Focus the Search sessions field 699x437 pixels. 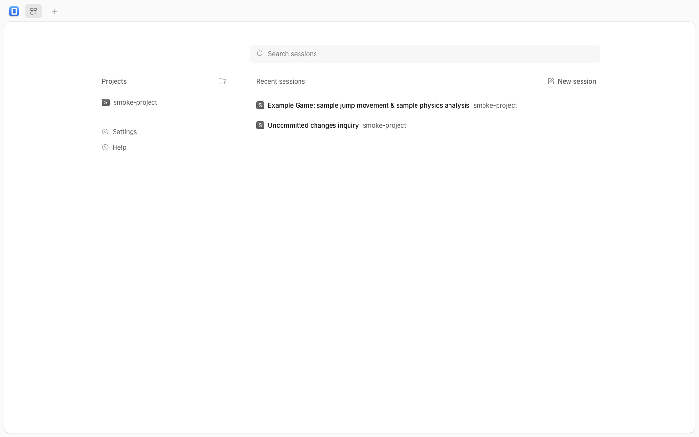coord(425,54)
